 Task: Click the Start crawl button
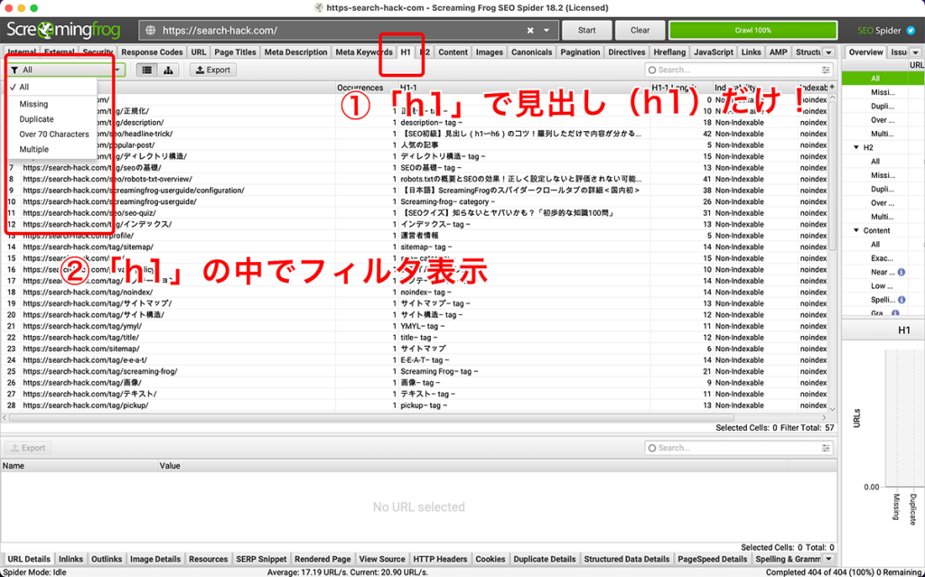click(586, 30)
